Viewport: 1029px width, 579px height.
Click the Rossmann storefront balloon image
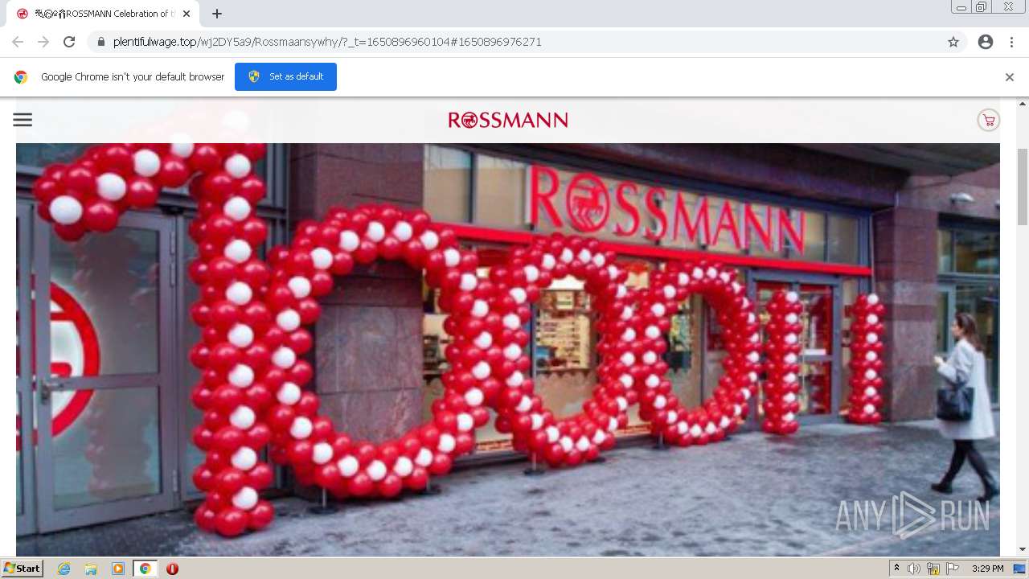click(508, 349)
